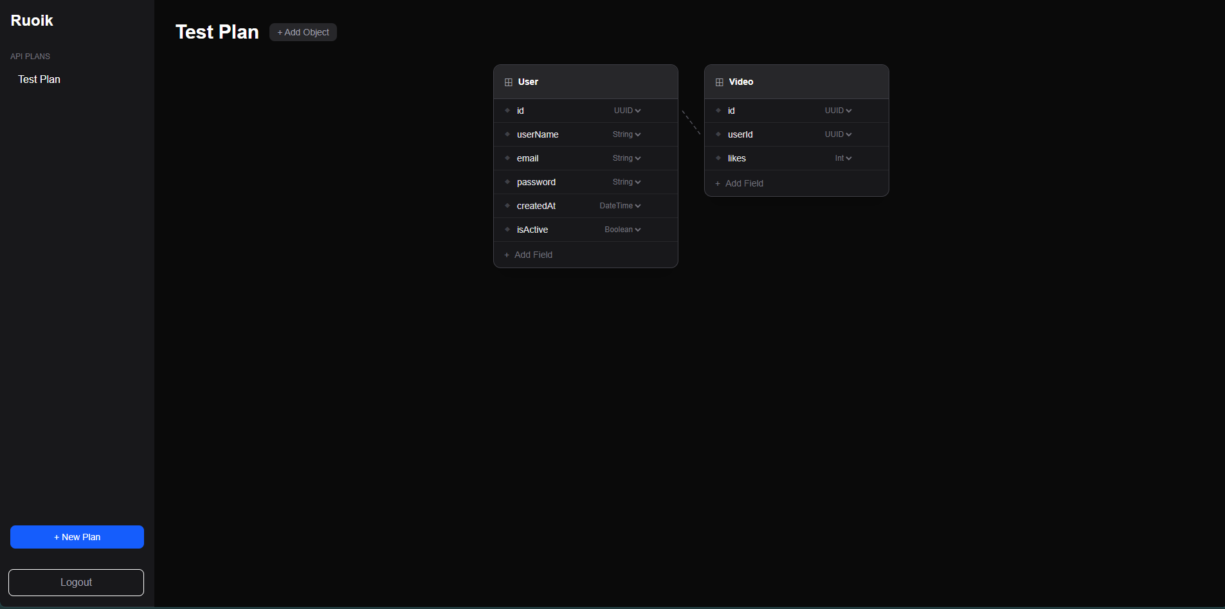
Task: Click the Add Object button
Action: tap(303, 32)
